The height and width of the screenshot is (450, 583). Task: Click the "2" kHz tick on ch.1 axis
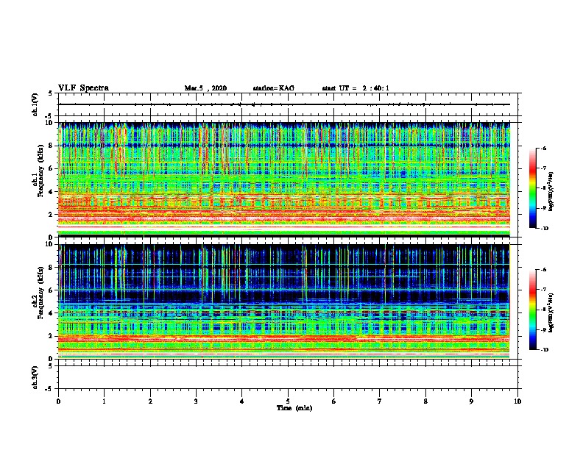pyautogui.click(x=50, y=215)
